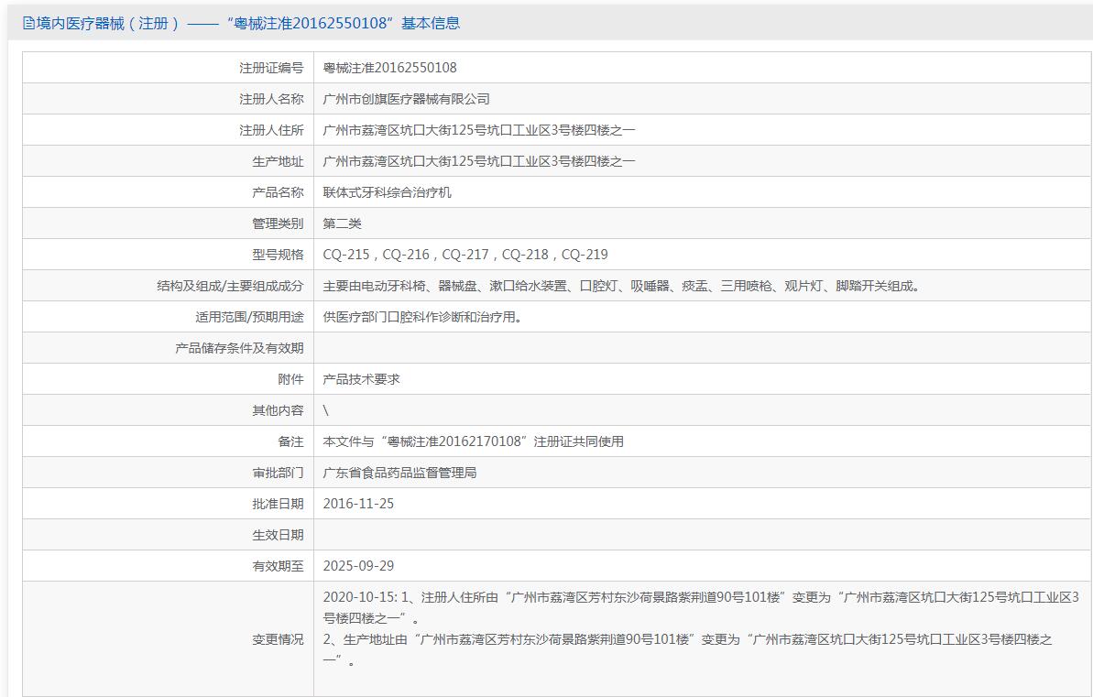Click approval department 广东省食品药品监督管理局
Screen dimensions: 1093x697
[x=412, y=473]
